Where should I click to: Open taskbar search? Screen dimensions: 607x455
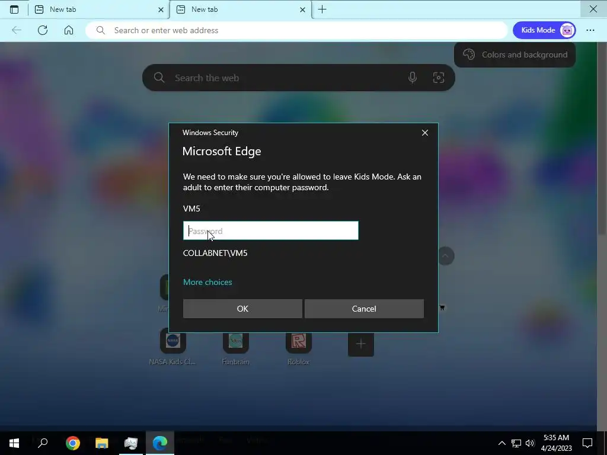click(43, 443)
